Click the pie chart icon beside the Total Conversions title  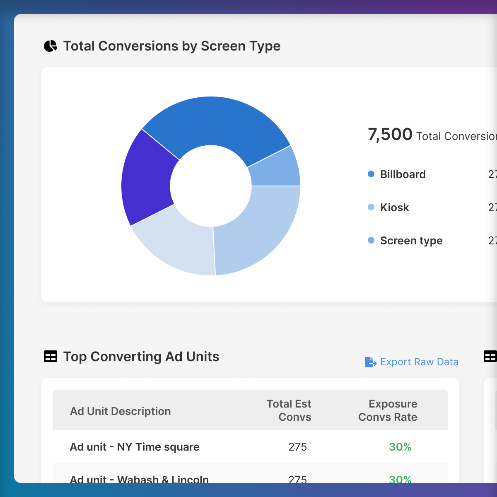coord(51,46)
